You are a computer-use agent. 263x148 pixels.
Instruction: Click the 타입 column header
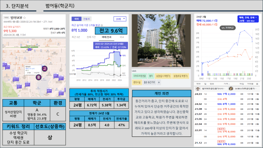pyautogui.click(x=242, y=84)
